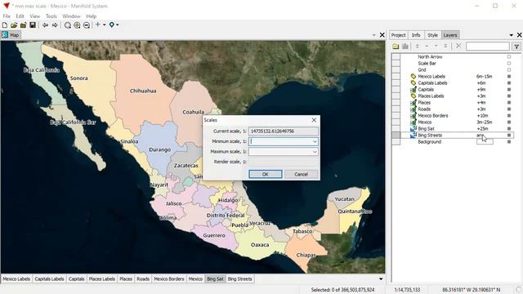Click the Places drawing layer icon
This screenshot has height=294, width=523.
[413, 102]
